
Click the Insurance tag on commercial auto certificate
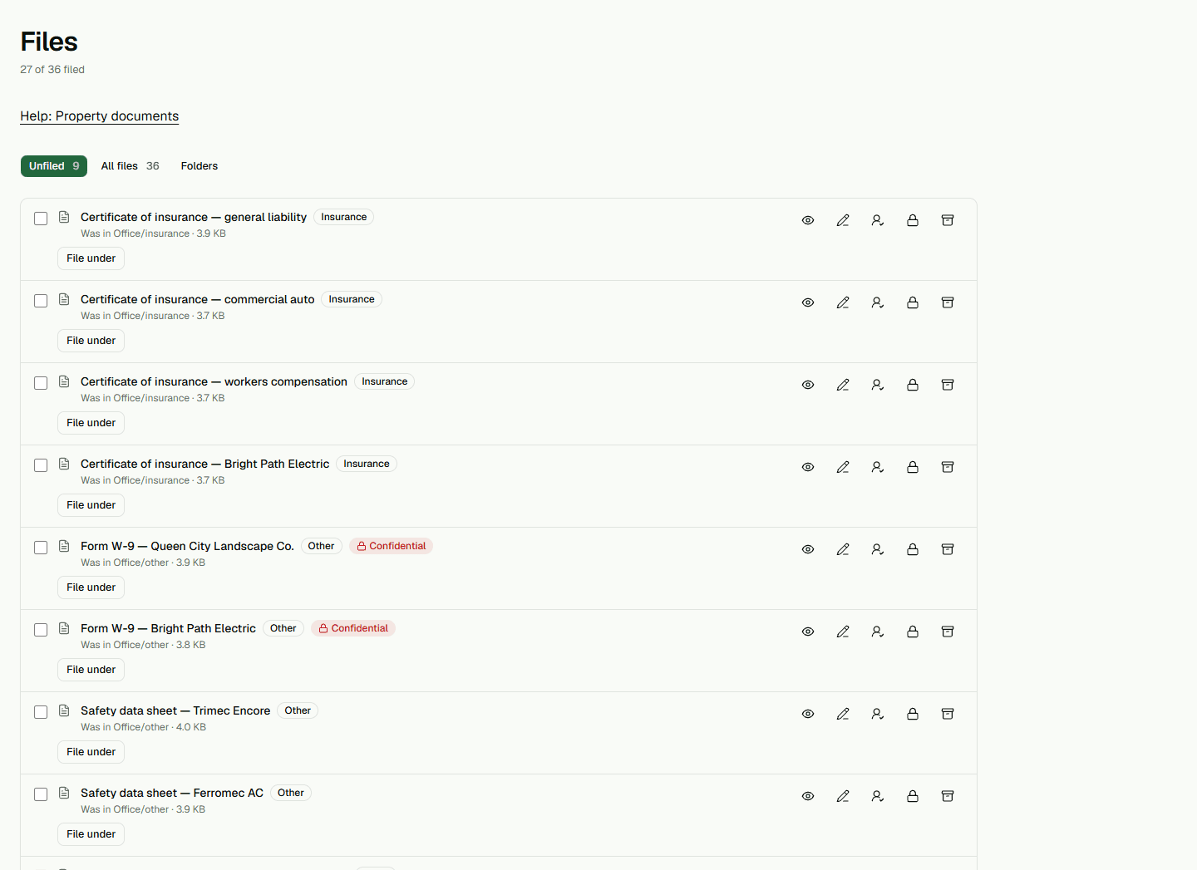352,299
